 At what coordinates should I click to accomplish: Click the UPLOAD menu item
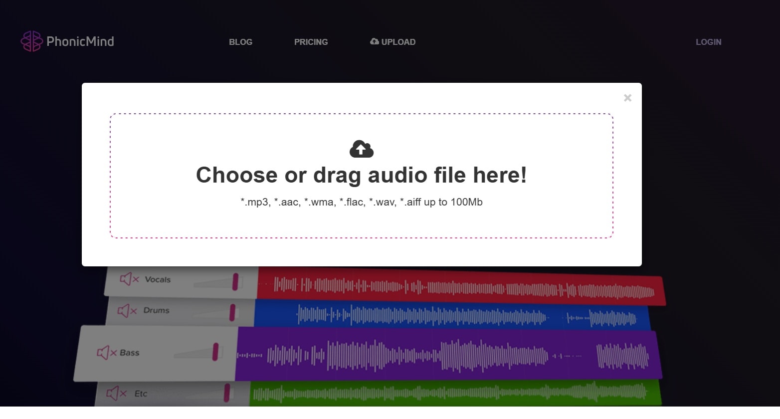point(392,42)
